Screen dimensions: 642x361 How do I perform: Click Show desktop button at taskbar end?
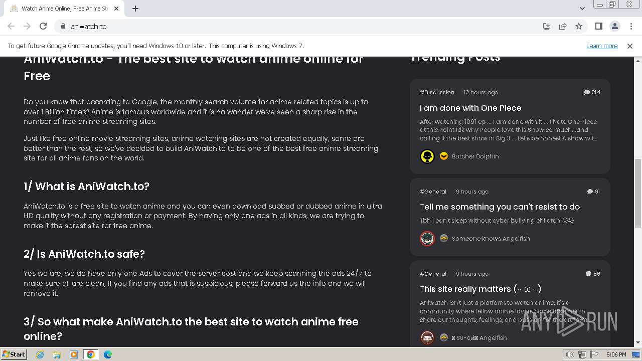(x=636, y=354)
